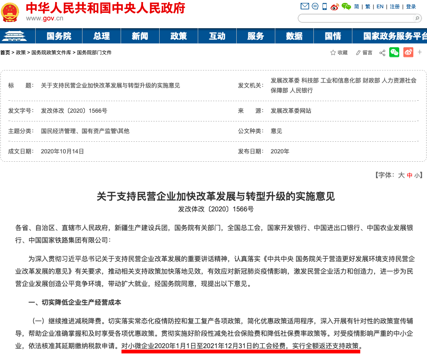Click the email envelope icon in header
Image resolution: width=427 pixels, height=354 pixels.
(305, 6)
